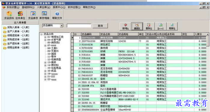Click the SD20.12.09A.02 item code cell
This screenshot has height=112, width=210.
point(90,82)
